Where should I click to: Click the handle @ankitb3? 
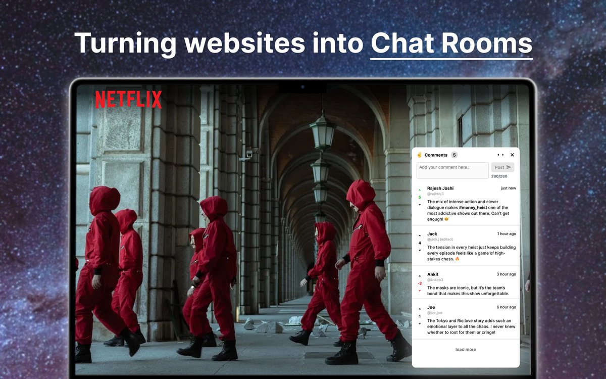[435, 280]
